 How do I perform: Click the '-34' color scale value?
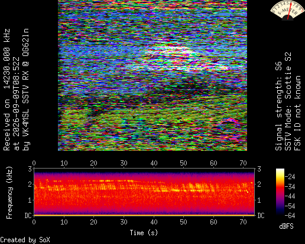pyautogui.click(x=290, y=186)
